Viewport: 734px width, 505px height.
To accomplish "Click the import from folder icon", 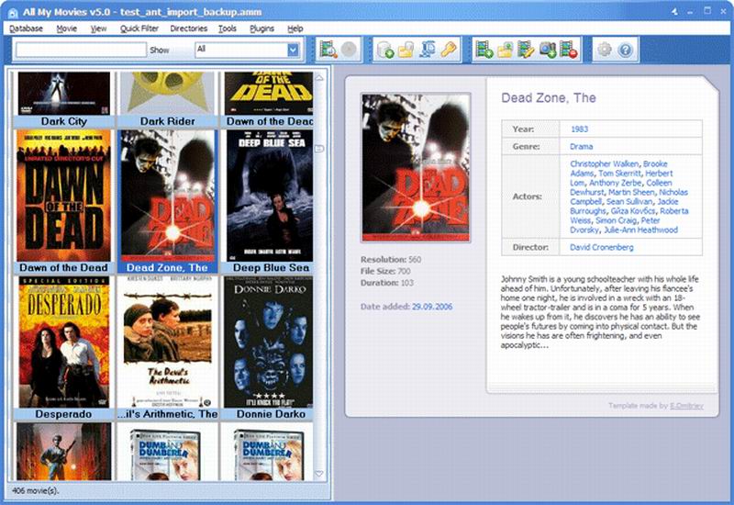I will (x=506, y=50).
